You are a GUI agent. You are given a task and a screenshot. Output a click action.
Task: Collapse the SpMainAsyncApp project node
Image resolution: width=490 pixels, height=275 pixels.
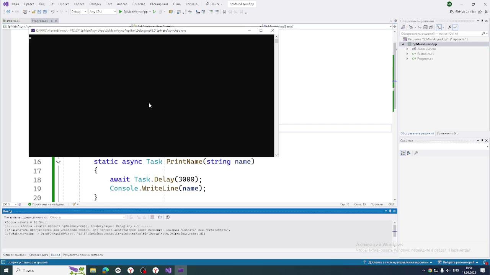coord(403,44)
